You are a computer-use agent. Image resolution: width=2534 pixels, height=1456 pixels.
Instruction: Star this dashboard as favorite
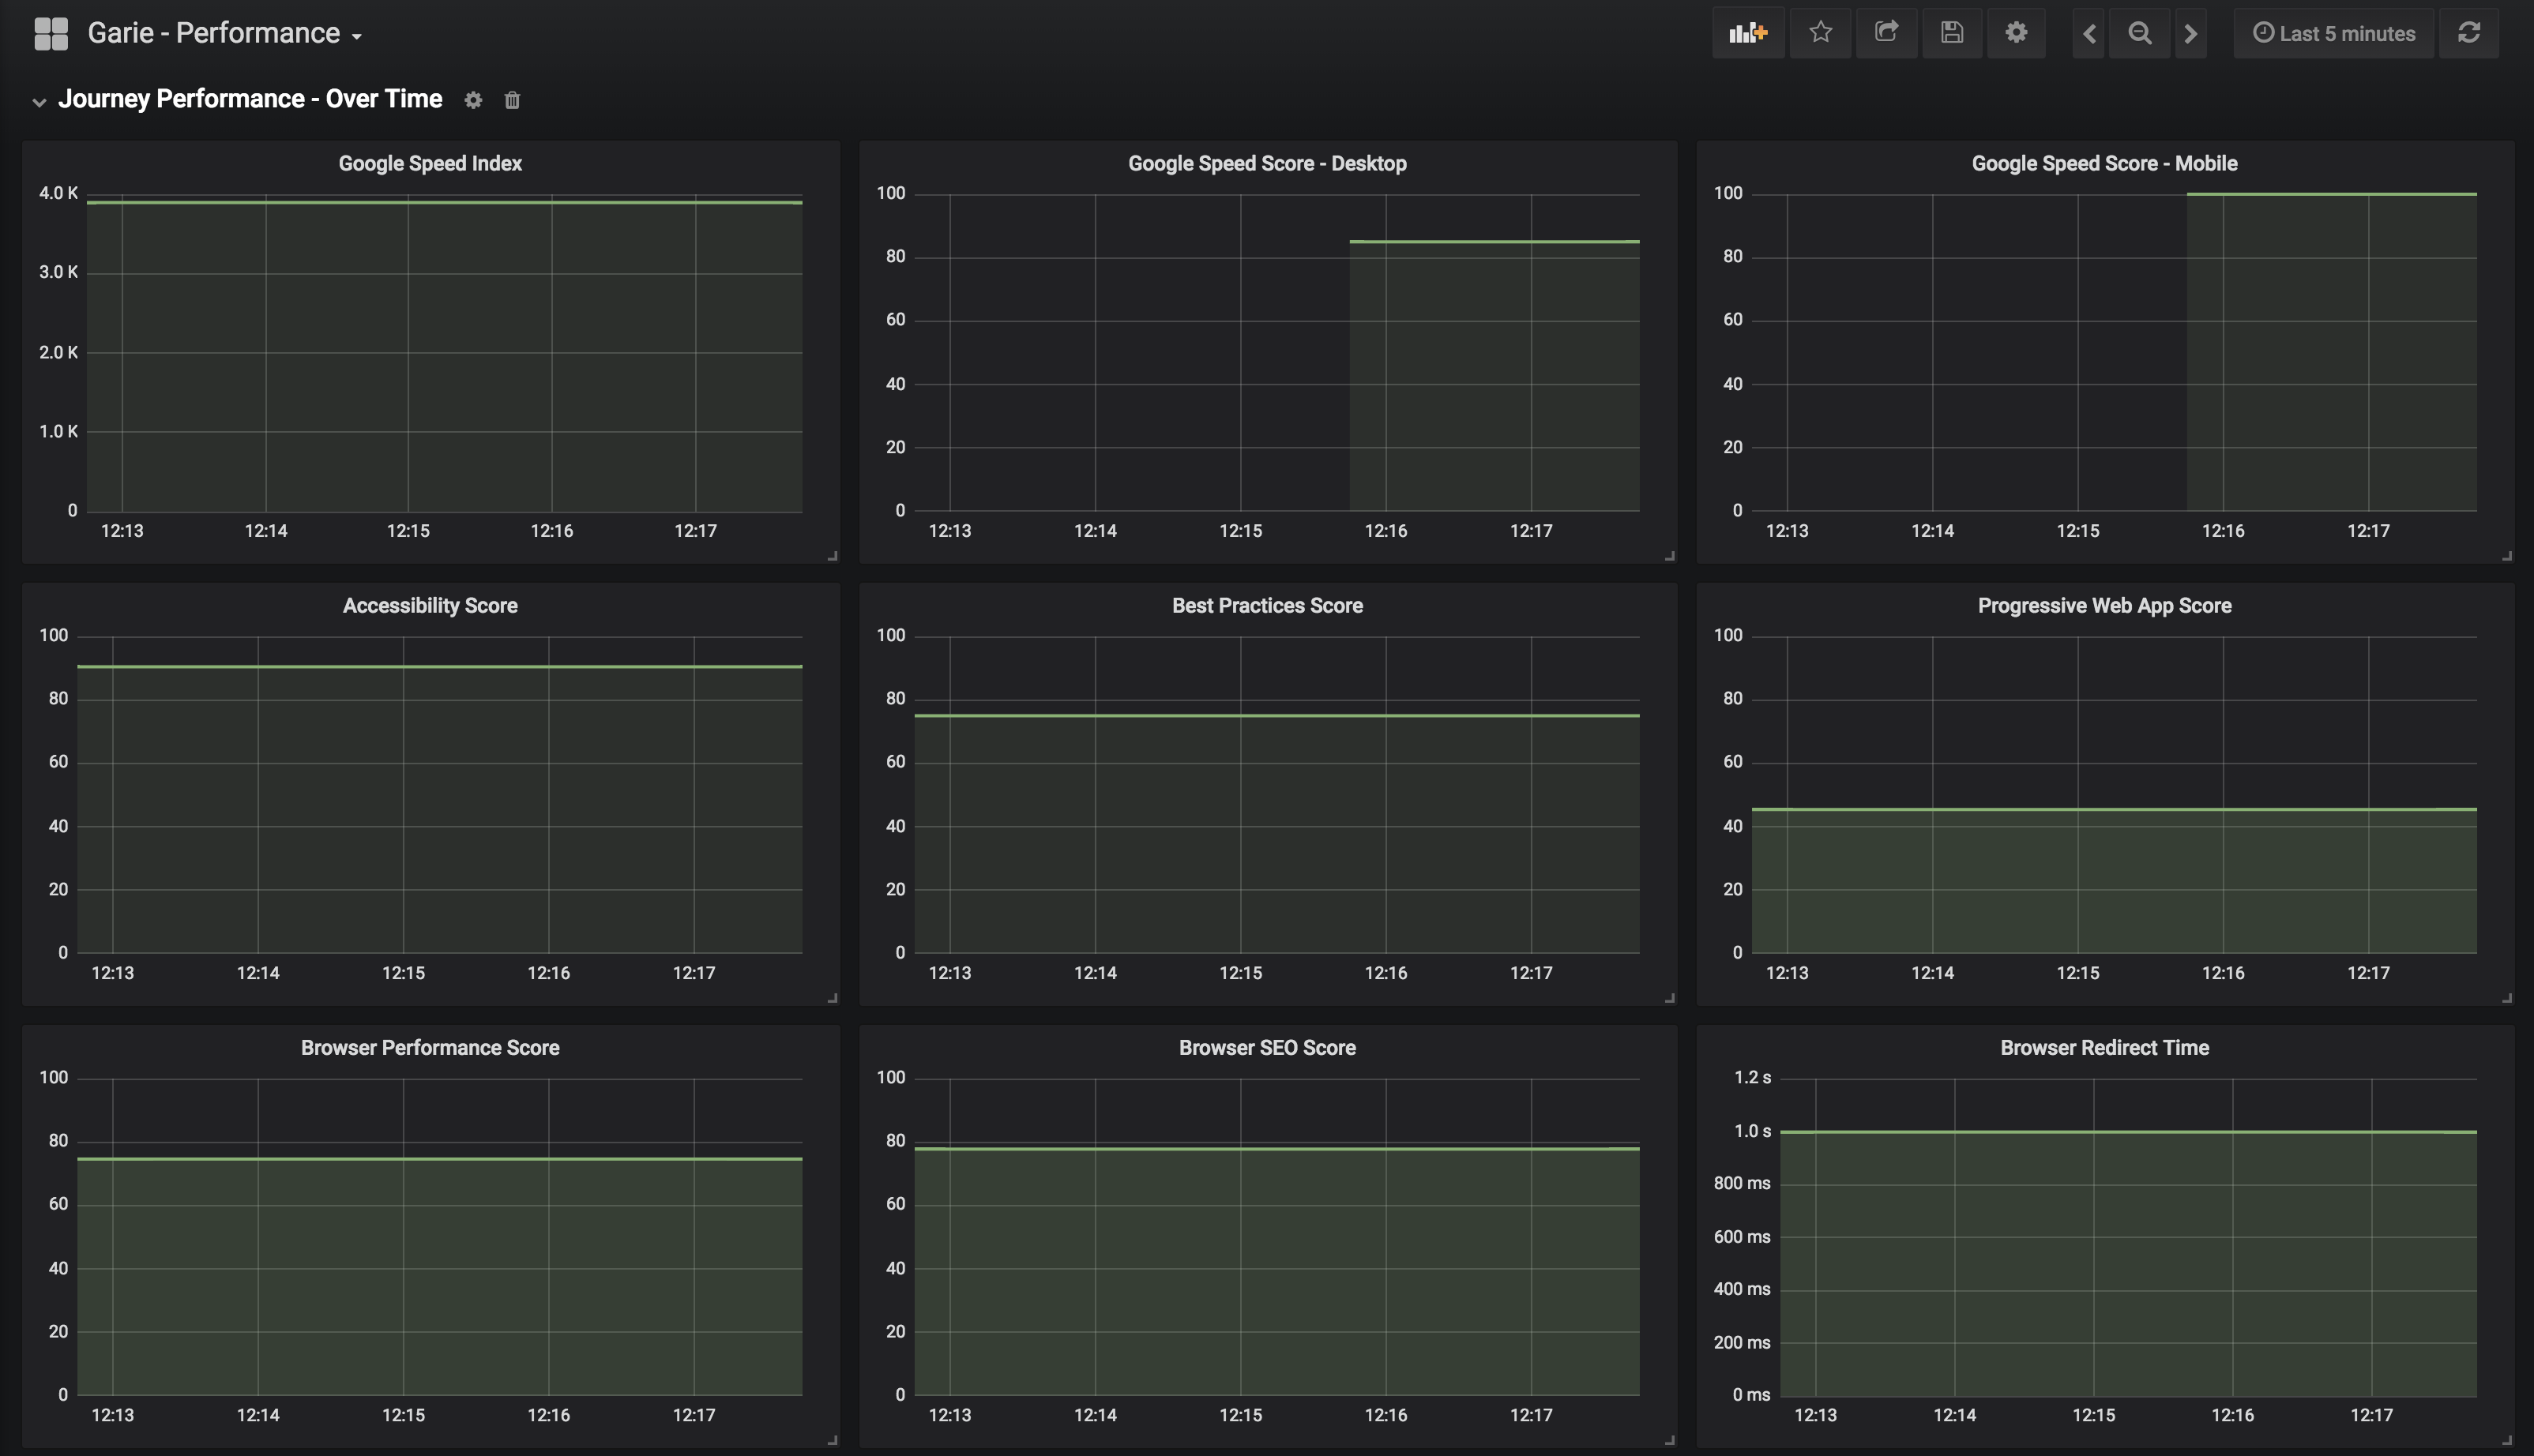tap(1820, 33)
